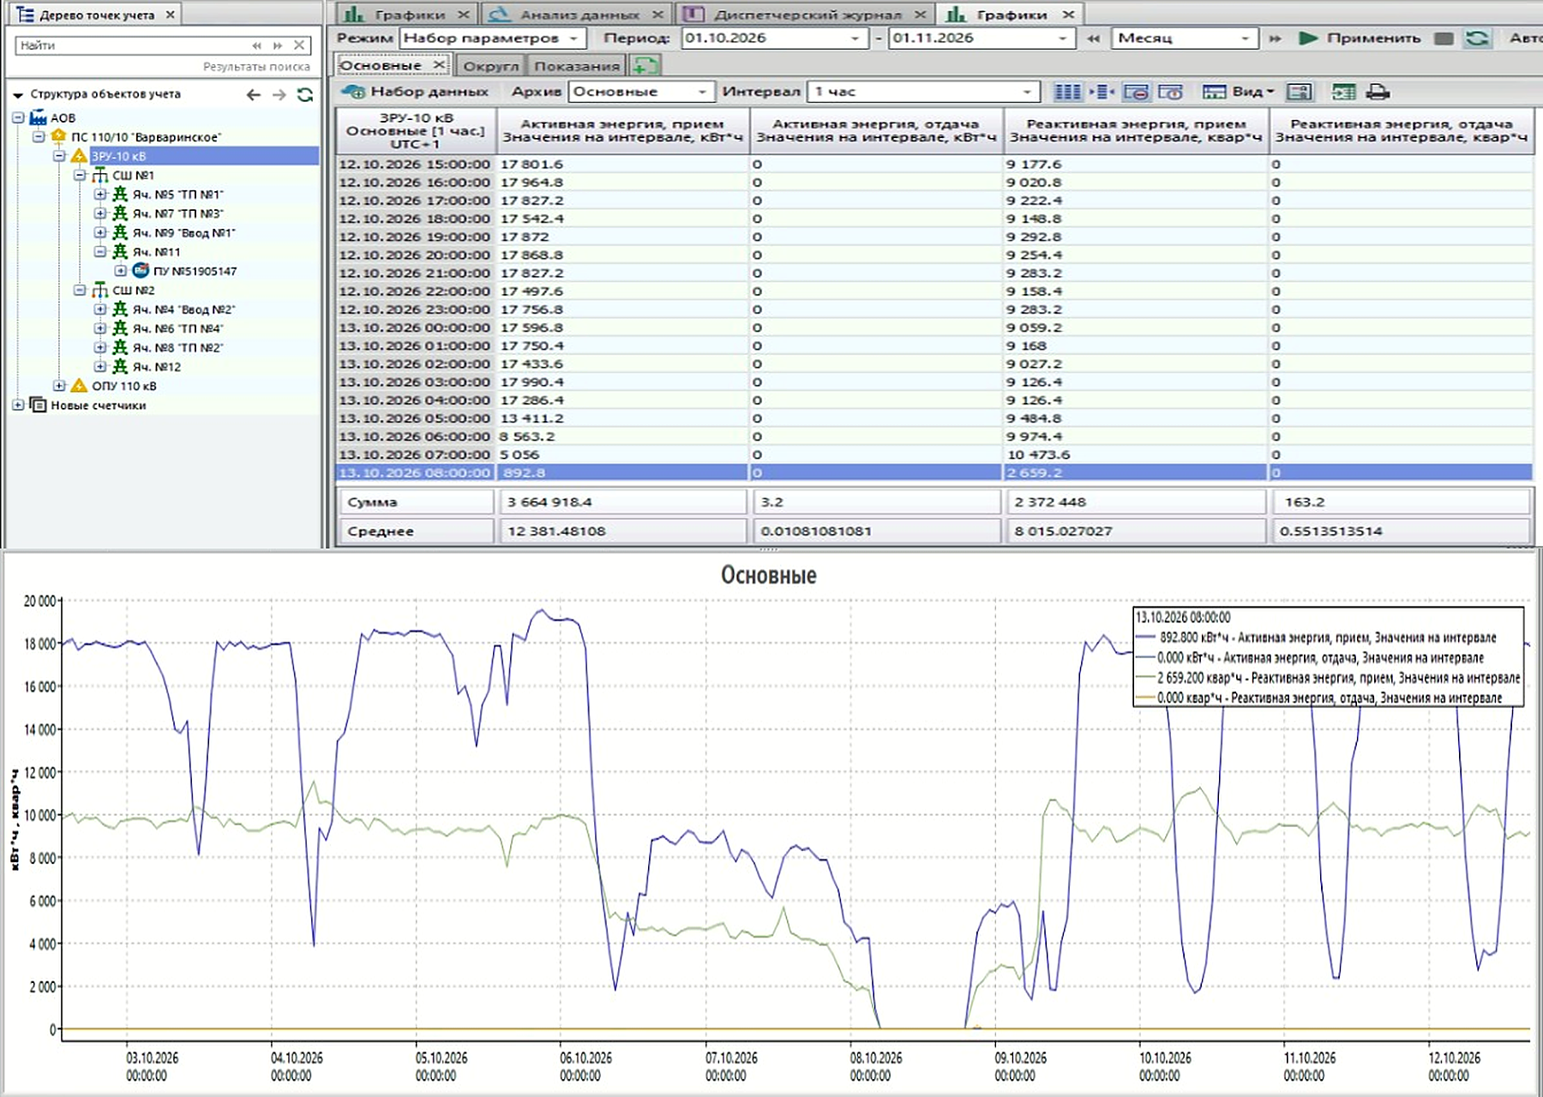1543x1097 pixels.
Task: Select Яч. №9 "Ввод №1" tree item
Action: click(x=183, y=232)
